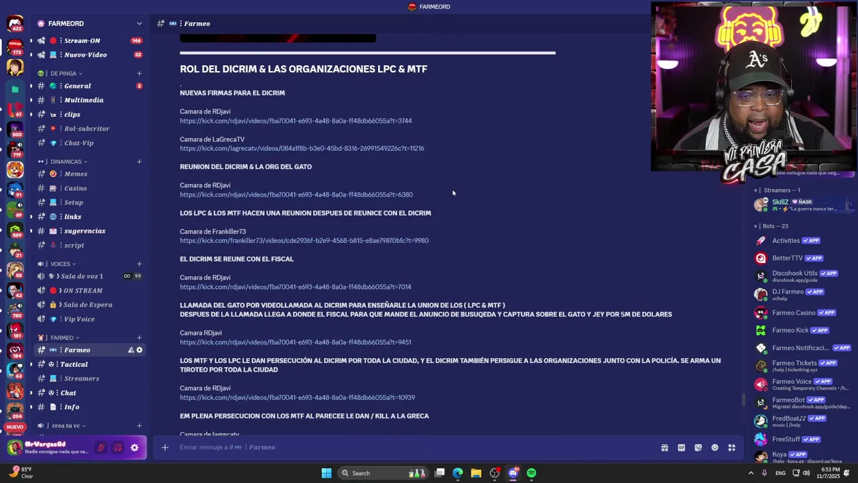Open the emoji picker
This screenshot has width=858, height=483.
[715, 447]
